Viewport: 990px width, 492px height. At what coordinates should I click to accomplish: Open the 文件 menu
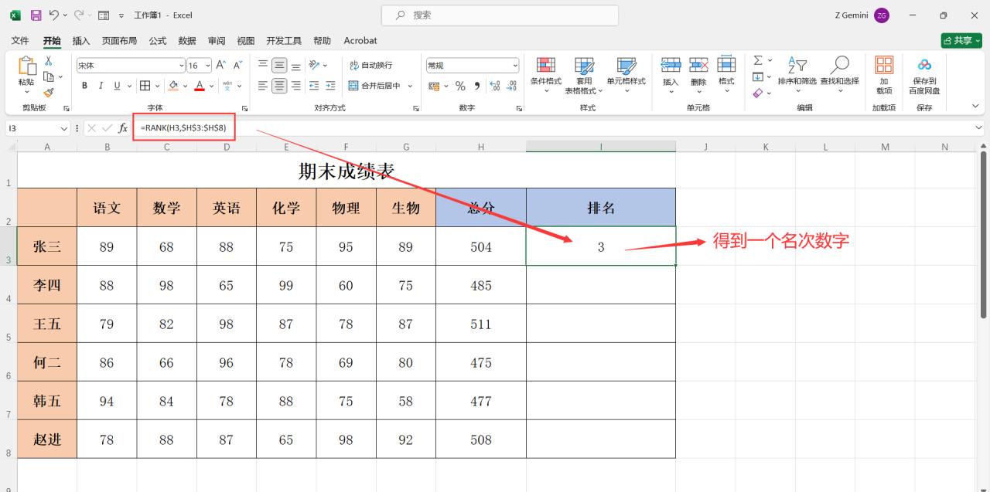(x=20, y=40)
